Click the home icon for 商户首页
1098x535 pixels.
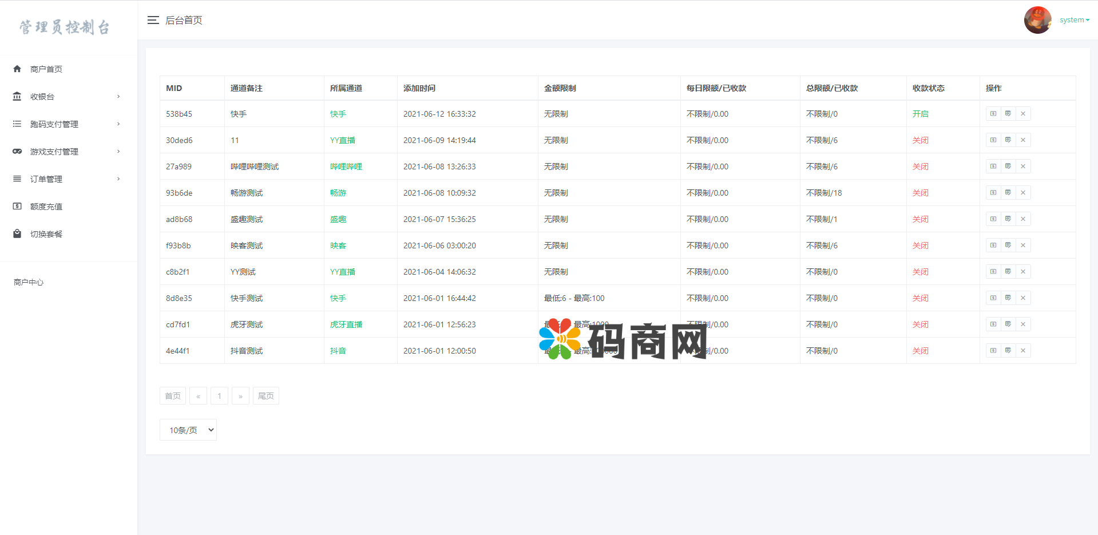pos(17,69)
